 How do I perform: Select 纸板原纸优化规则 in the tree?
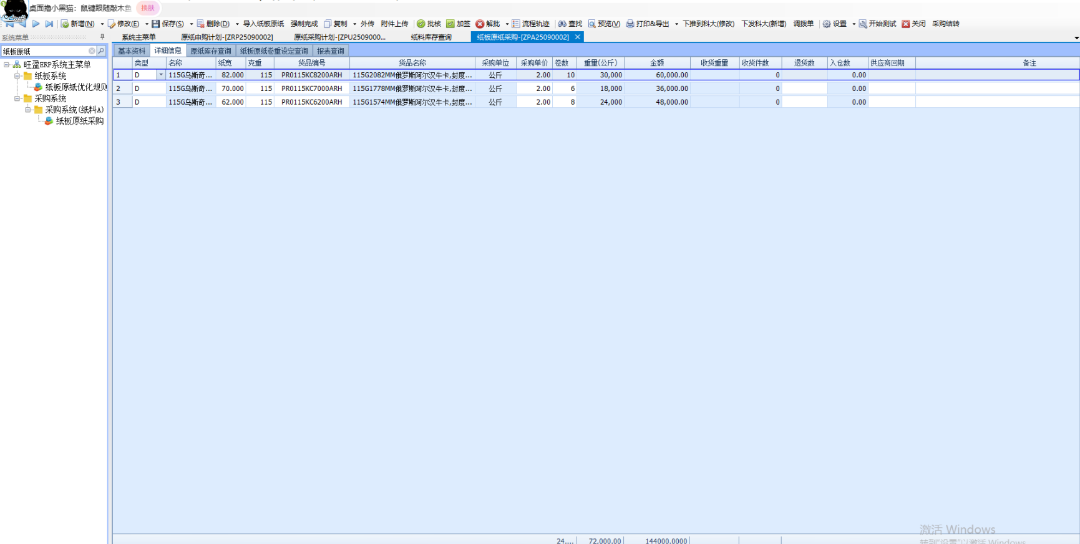(x=76, y=87)
